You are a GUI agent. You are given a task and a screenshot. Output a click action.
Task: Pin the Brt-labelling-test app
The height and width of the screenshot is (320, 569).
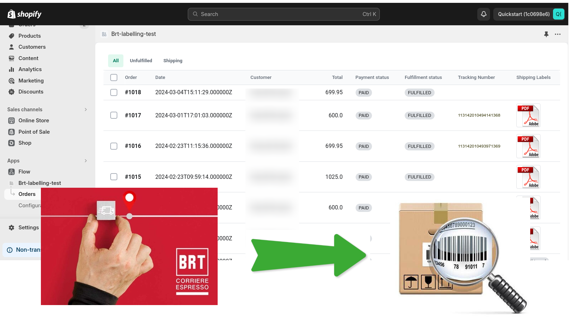point(546,34)
